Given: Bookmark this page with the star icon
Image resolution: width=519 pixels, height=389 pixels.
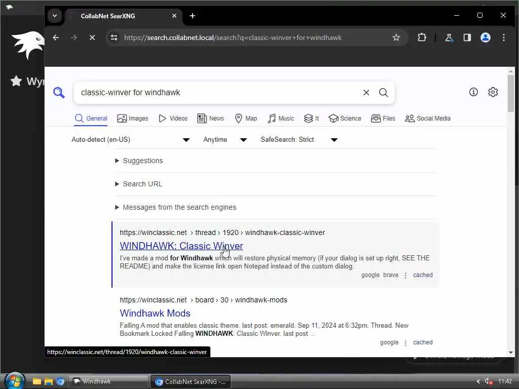Looking at the screenshot, I should point(396,37).
